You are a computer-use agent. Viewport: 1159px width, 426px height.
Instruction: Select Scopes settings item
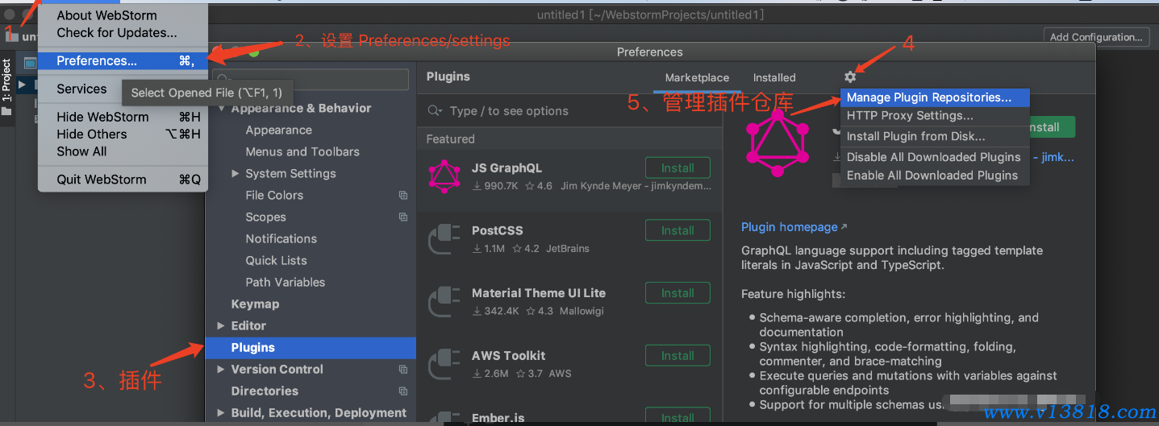[265, 217]
